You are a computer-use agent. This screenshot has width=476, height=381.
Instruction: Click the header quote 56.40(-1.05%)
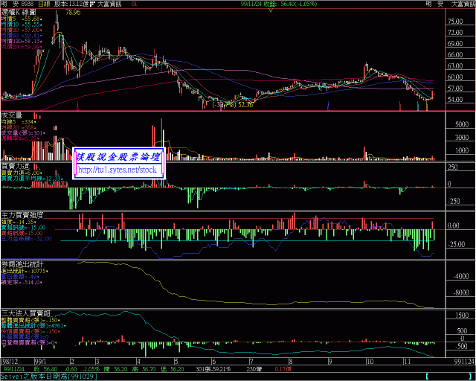tap(299, 4)
